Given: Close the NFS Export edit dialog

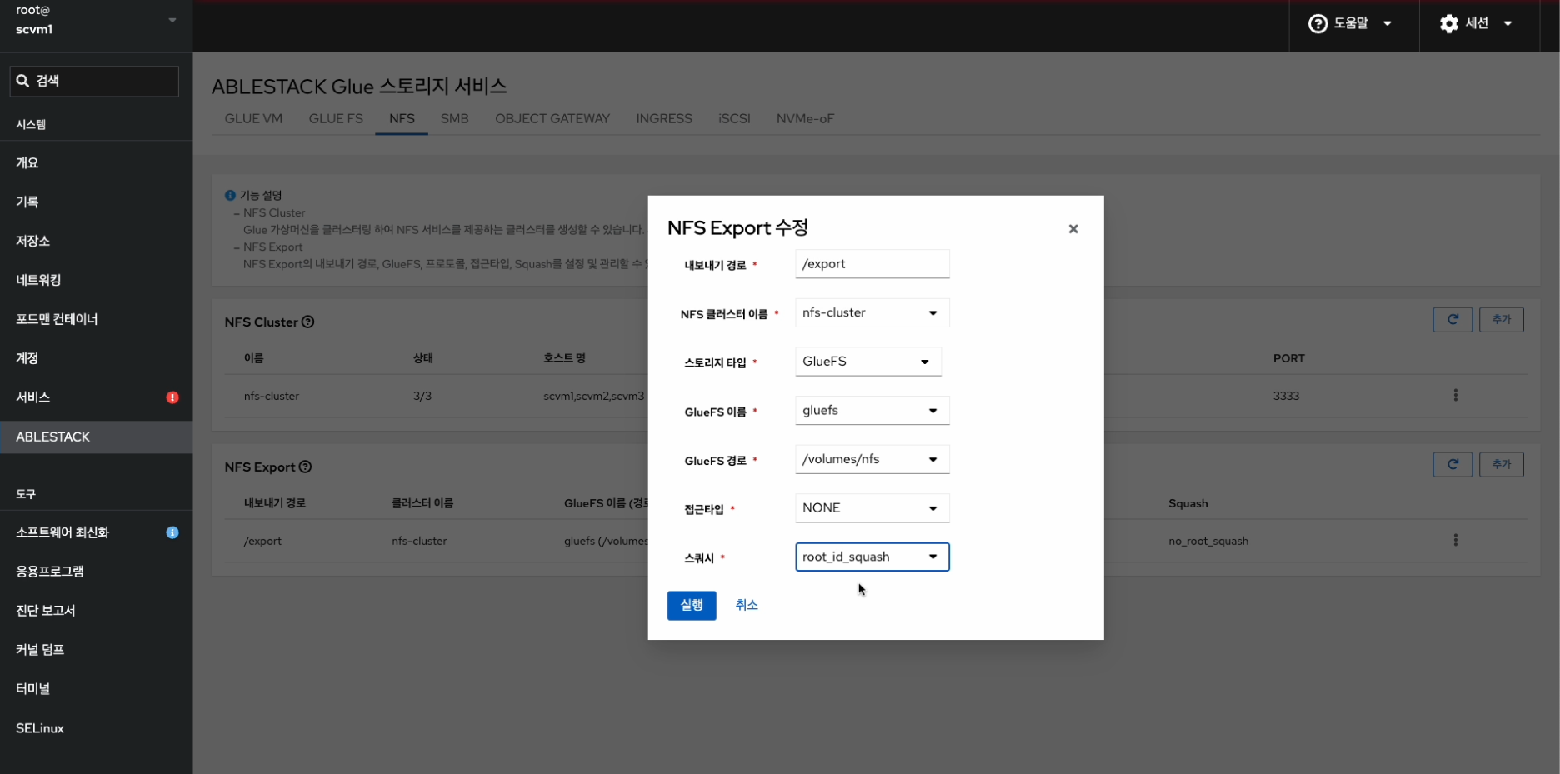Looking at the screenshot, I should point(1072,229).
